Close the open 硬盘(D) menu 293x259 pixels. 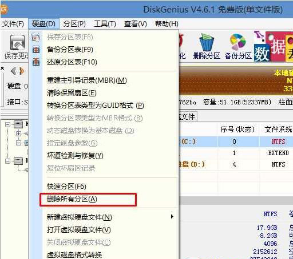[43, 24]
